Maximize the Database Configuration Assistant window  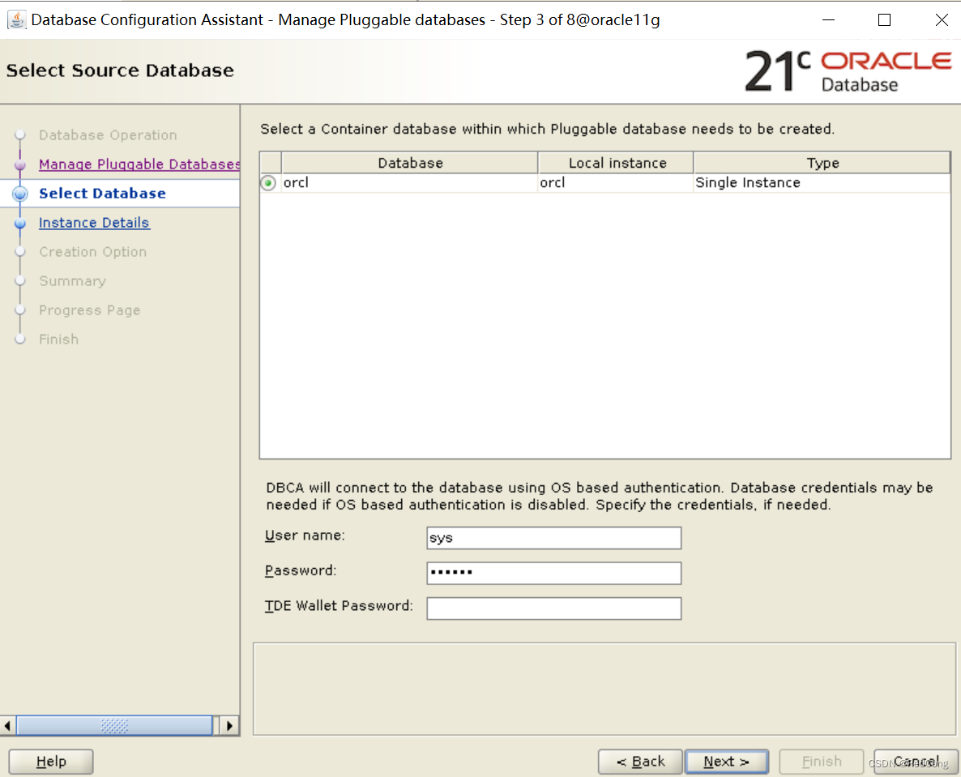(x=884, y=19)
